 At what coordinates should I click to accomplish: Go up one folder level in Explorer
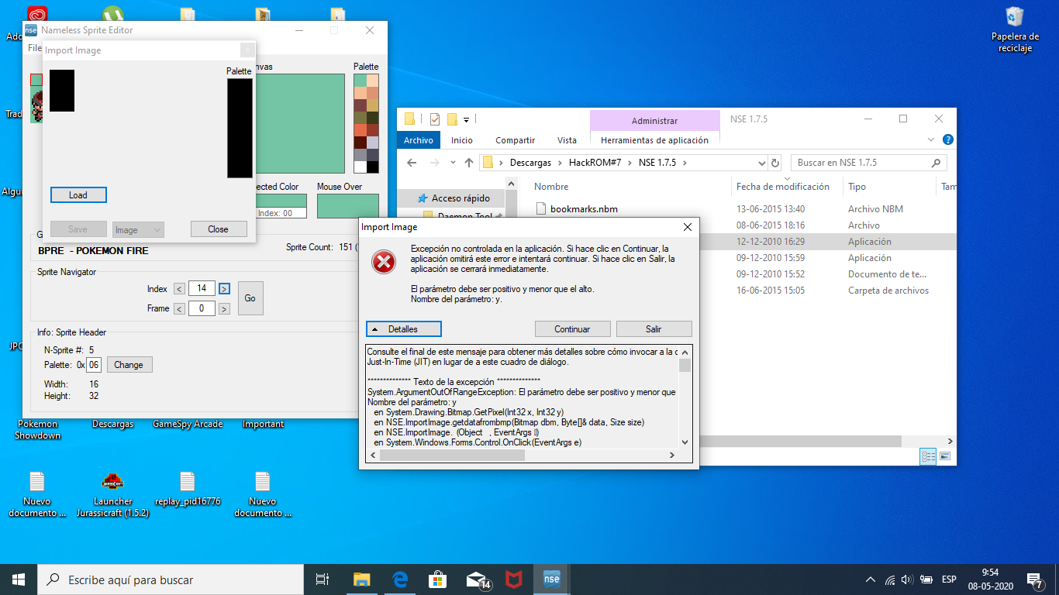pyautogui.click(x=468, y=163)
